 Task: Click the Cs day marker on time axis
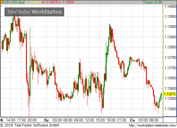132,120
